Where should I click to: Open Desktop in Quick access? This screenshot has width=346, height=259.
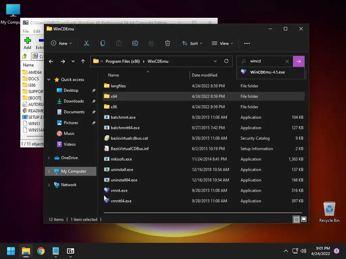pyautogui.click(x=71, y=90)
